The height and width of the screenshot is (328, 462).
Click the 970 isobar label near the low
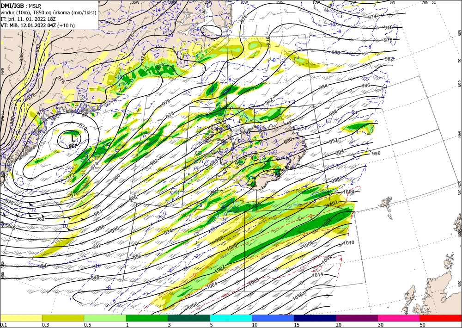pos(83,127)
